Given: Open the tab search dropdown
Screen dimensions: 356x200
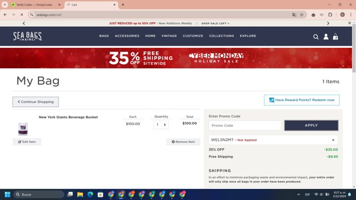Looking at the screenshot, I should coord(4,4).
